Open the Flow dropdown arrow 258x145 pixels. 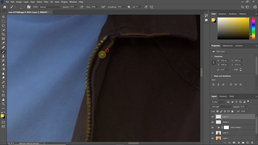click(x=98, y=7)
